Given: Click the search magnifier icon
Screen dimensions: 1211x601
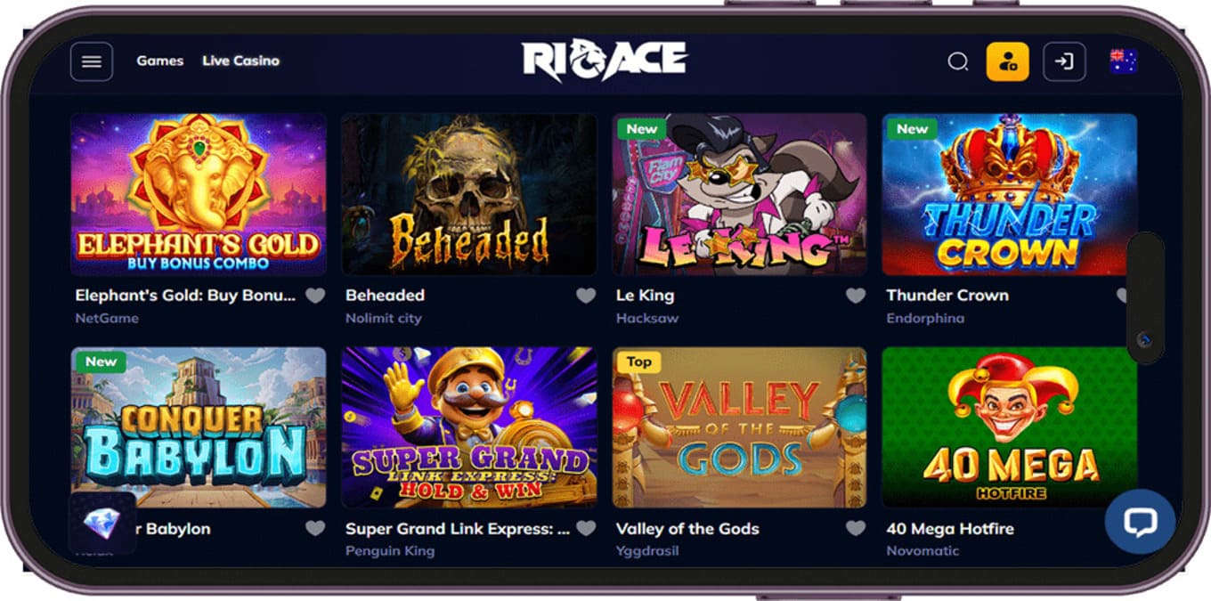Looking at the screenshot, I should click(x=957, y=61).
